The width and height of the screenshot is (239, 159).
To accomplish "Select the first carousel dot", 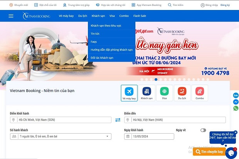I will pos(142,79).
